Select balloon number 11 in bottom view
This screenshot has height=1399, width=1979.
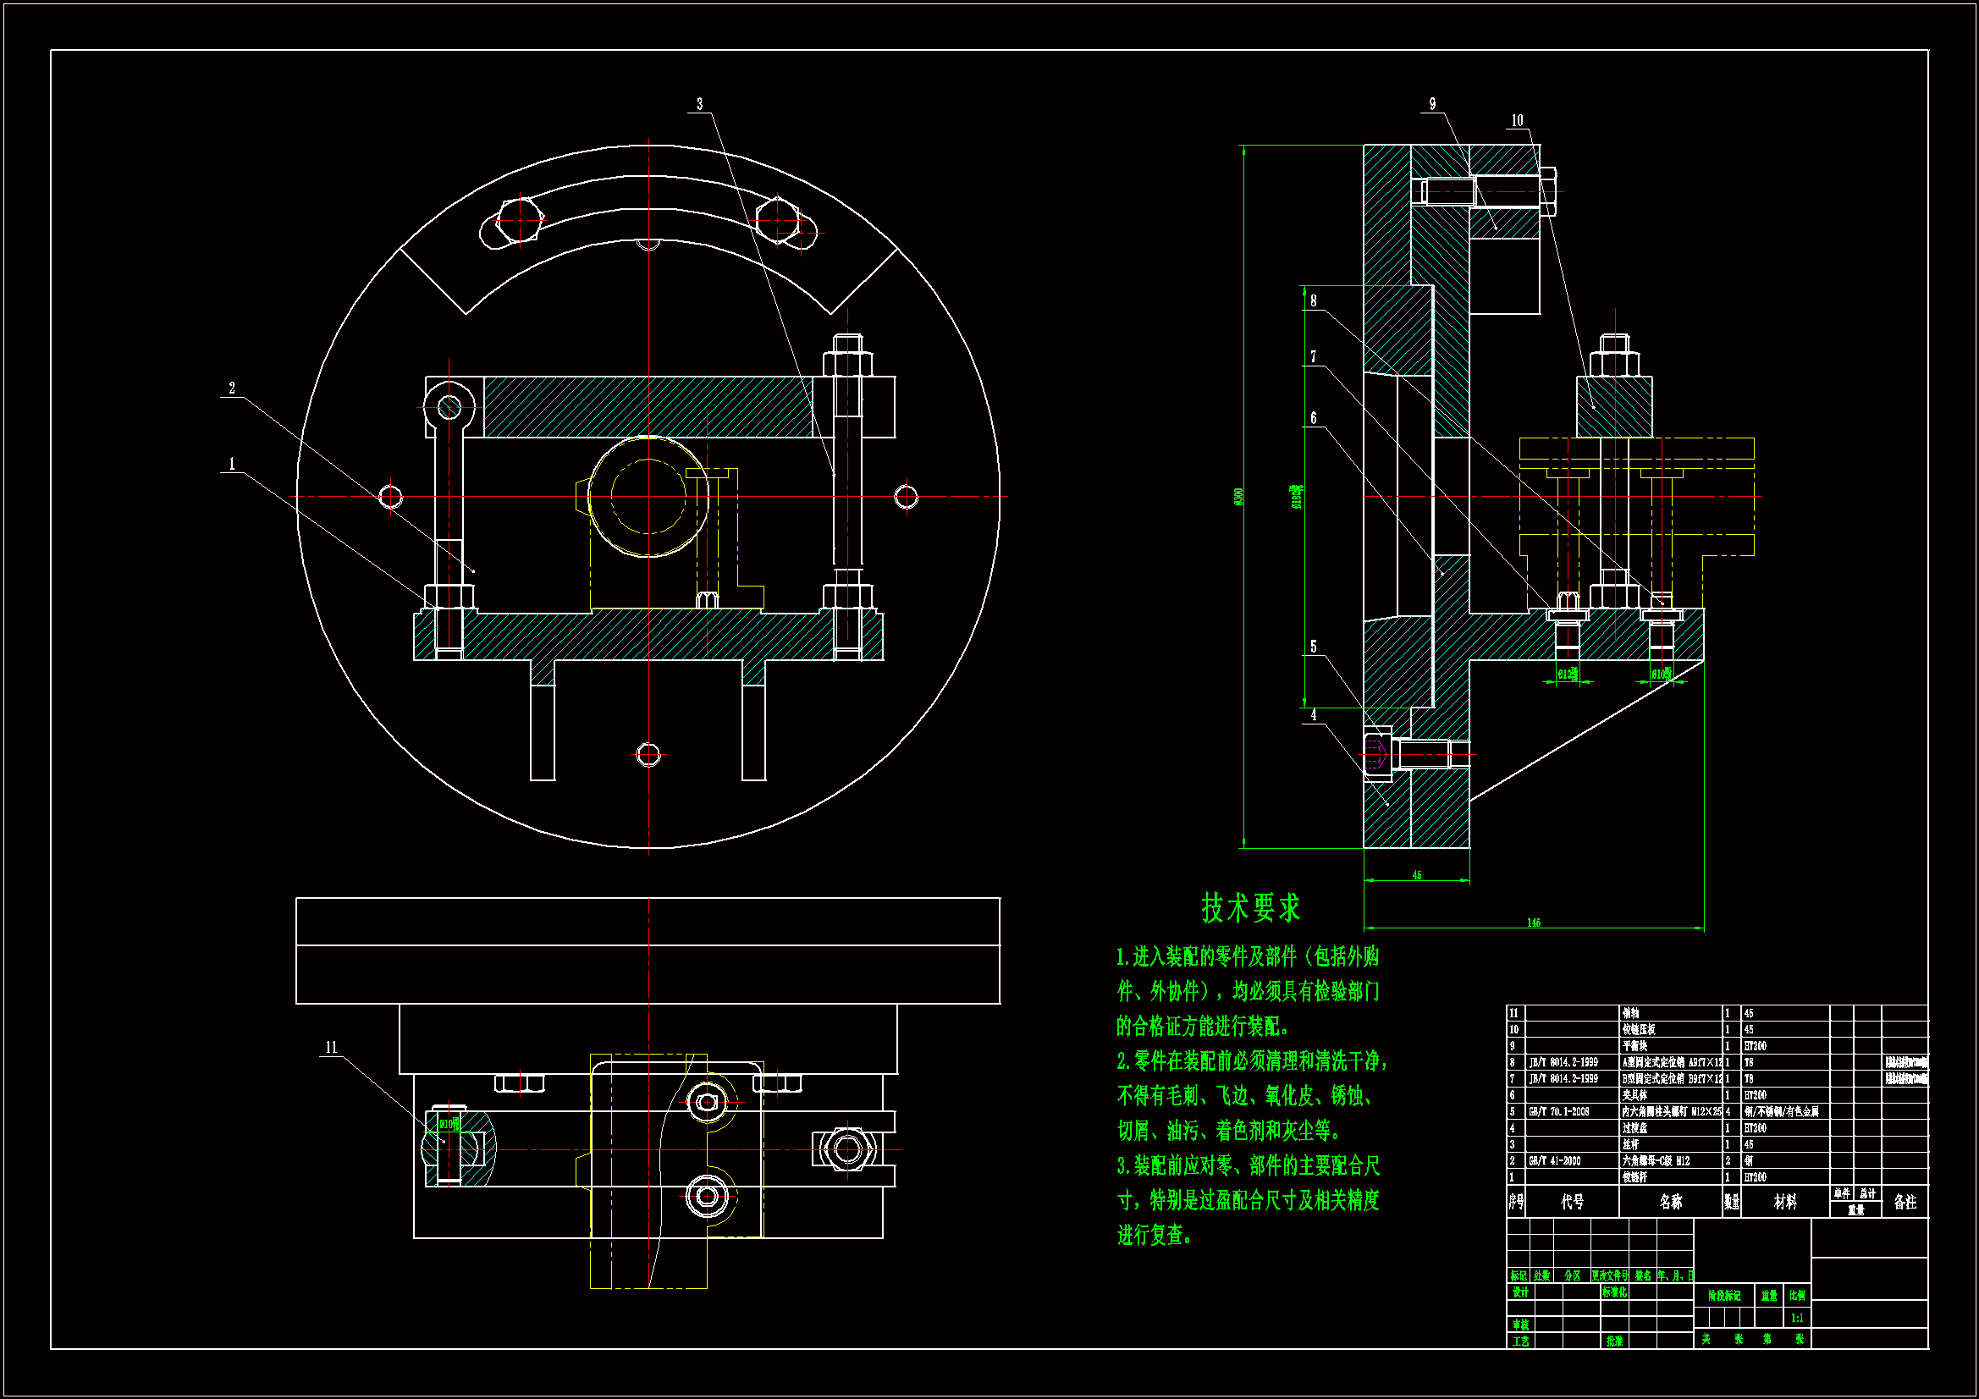point(331,1048)
